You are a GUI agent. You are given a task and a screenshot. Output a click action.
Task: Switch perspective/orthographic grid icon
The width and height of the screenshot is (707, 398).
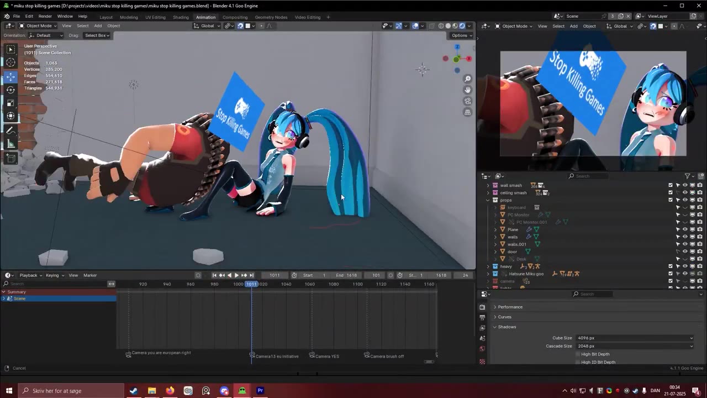tap(468, 112)
